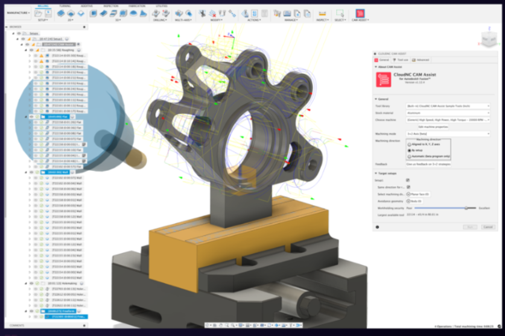Click the ViewCube in the viewport corner
This screenshot has width=505, height=336.
point(487,40)
